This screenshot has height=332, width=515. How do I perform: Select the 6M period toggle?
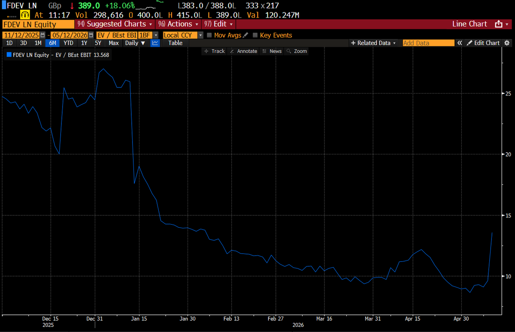[53, 43]
